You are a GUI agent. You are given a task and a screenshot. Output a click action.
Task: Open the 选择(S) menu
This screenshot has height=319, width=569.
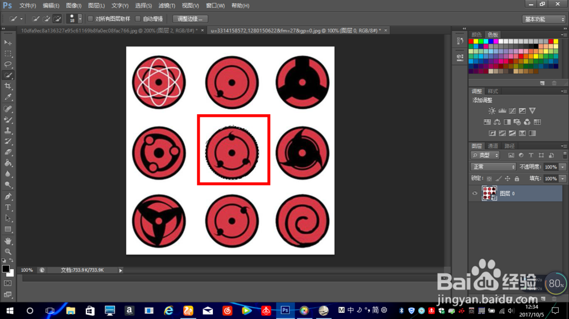[x=143, y=6]
